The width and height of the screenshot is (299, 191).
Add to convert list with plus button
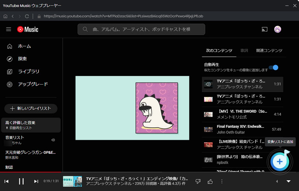(280, 162)
